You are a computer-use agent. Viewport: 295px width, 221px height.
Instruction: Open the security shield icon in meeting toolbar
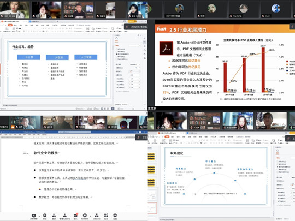pyautogui.click(x=45, y=216)
